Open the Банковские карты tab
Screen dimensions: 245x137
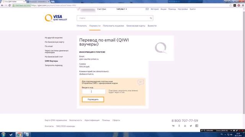136,26
